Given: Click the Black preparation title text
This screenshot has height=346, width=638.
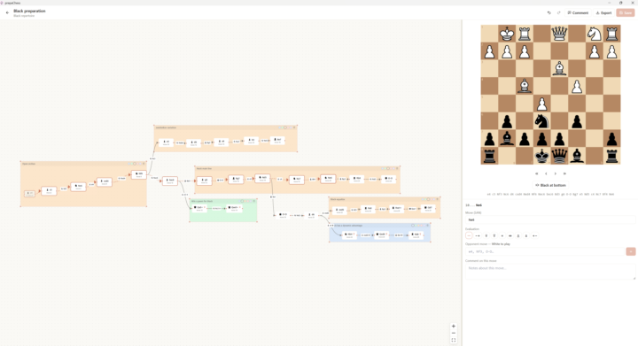Looking at the screenshot, I should [29, 11].
